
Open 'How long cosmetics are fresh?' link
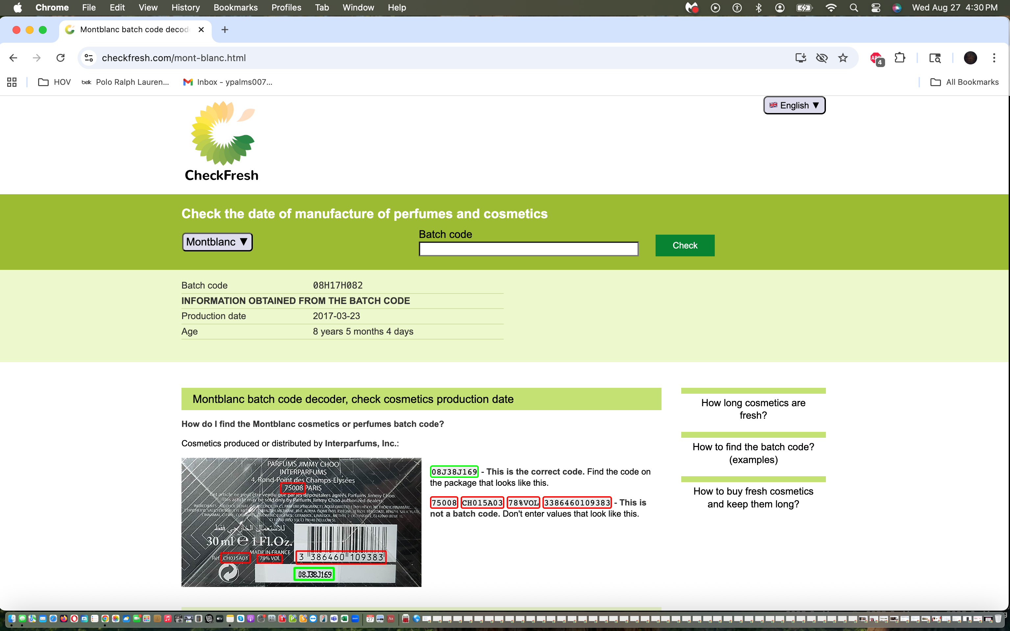[753, 409]
